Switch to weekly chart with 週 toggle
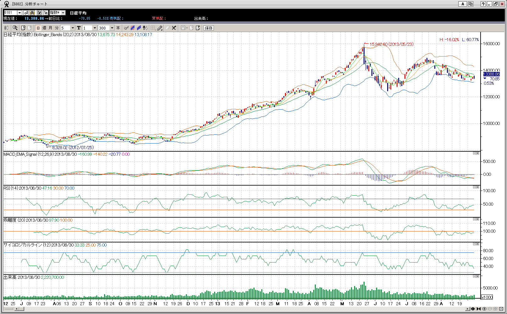Screen dimensions: 507x314 click(x=44, y=28)
